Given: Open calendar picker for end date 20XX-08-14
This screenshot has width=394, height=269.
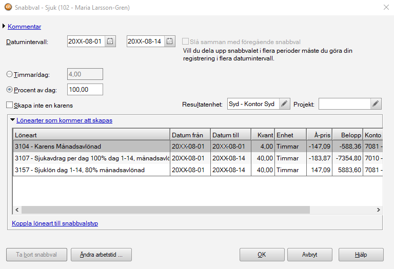Looking at the screenshot, I should tap(170, 41).
